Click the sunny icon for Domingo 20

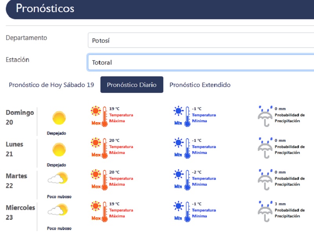pyautogui.click(x=59, y=118)
